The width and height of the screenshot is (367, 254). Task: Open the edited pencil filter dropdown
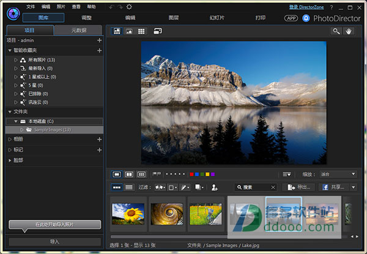(x=185, y=187)
